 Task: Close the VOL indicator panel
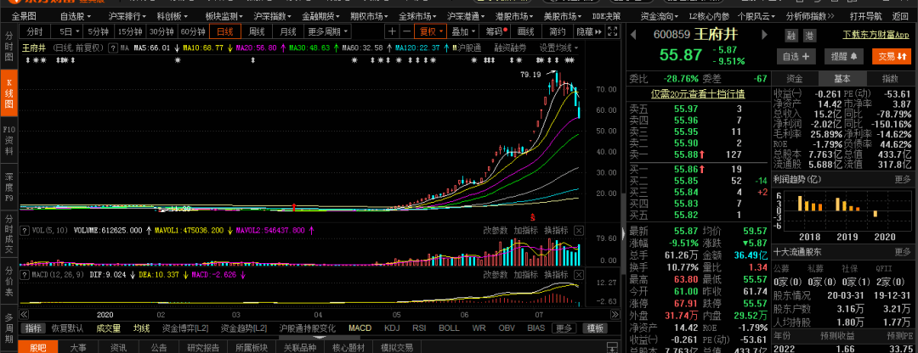point(579,230)
